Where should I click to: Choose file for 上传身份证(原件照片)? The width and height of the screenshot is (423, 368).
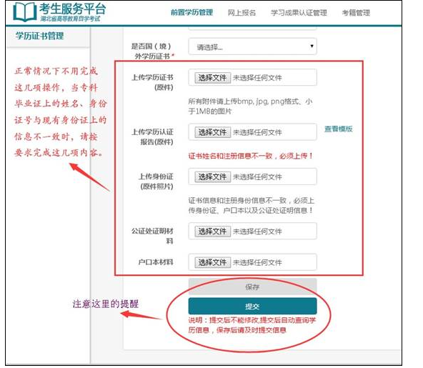pos(213,177)
